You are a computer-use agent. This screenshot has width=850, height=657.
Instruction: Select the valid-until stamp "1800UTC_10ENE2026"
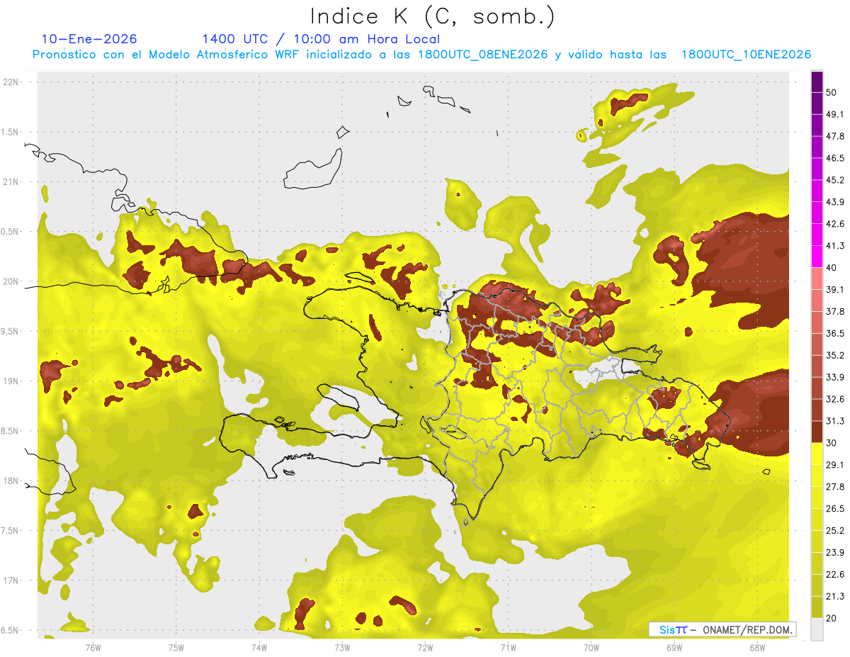(746, 55)
